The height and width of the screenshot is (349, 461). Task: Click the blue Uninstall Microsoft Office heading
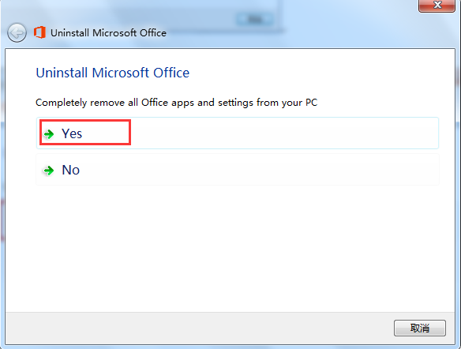click(x=113, y=73)
